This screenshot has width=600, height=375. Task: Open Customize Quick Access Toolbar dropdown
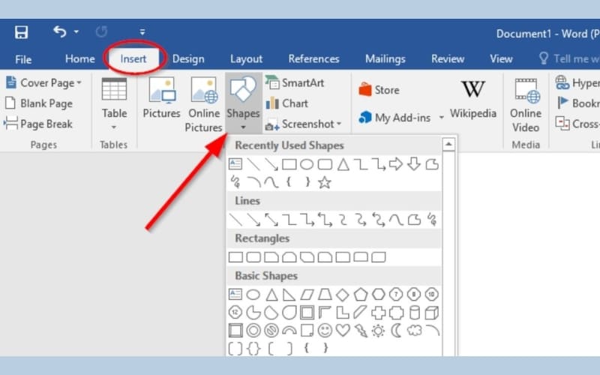pos(142,31)
